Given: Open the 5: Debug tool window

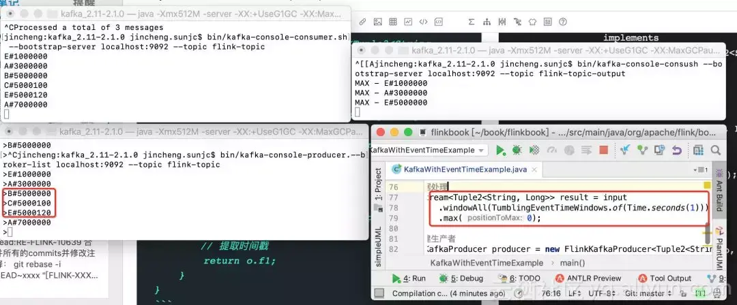Looking at the screenshot, I should (461, 278).
